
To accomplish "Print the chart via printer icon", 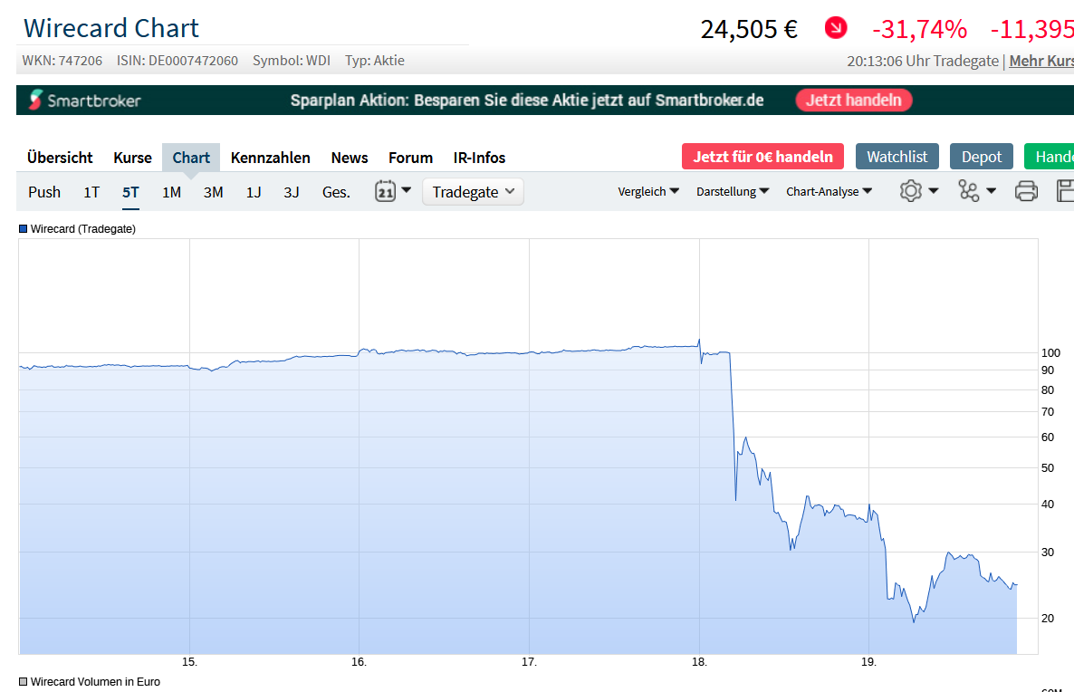I will (x=1026, y=191).
